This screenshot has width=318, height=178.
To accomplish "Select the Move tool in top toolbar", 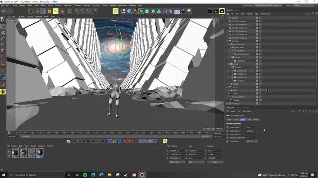I will (37, 11).
